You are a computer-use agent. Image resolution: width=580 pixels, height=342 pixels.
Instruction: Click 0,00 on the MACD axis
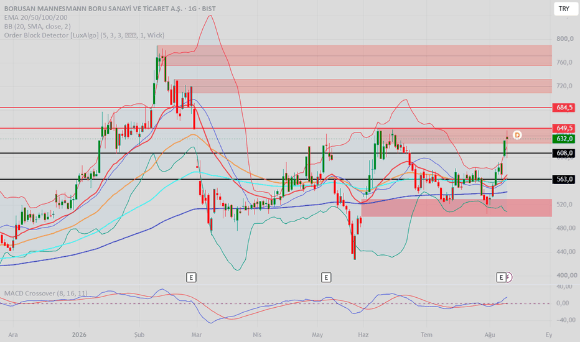pyautogui.click(x=563, y=303)
